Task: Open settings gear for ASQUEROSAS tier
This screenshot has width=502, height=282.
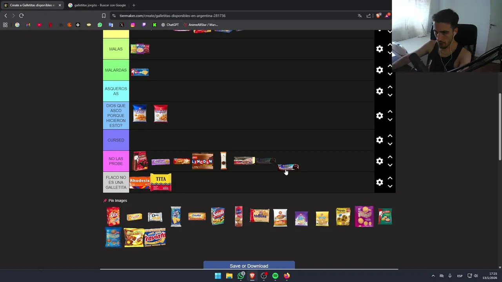Action: point(380,91)
